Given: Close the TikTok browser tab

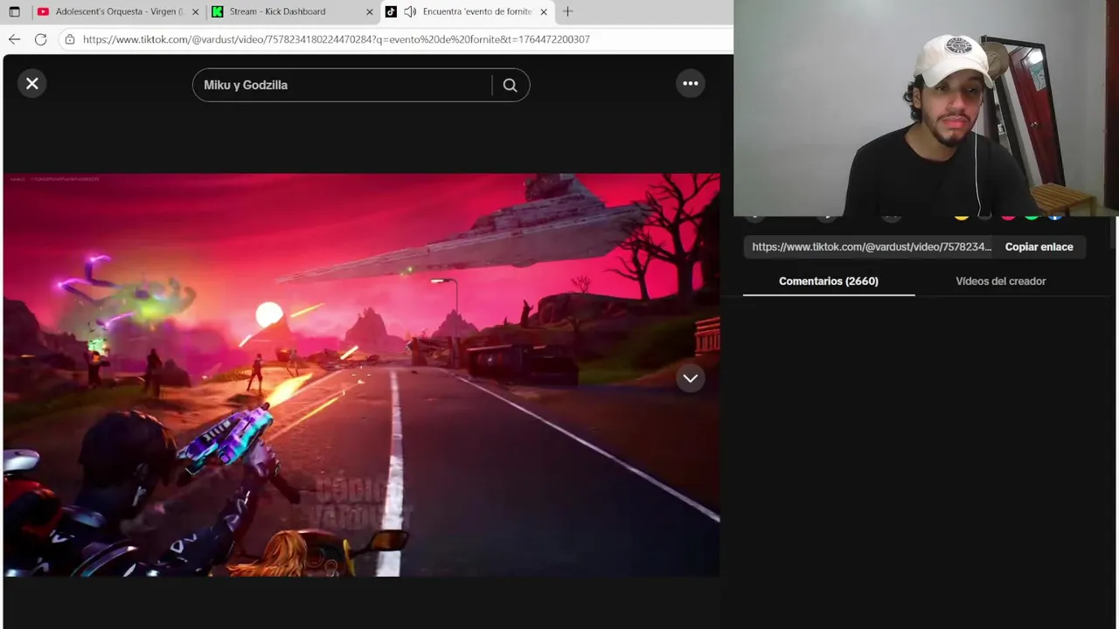Looking at the screenshot, I should tap(544, 12).
